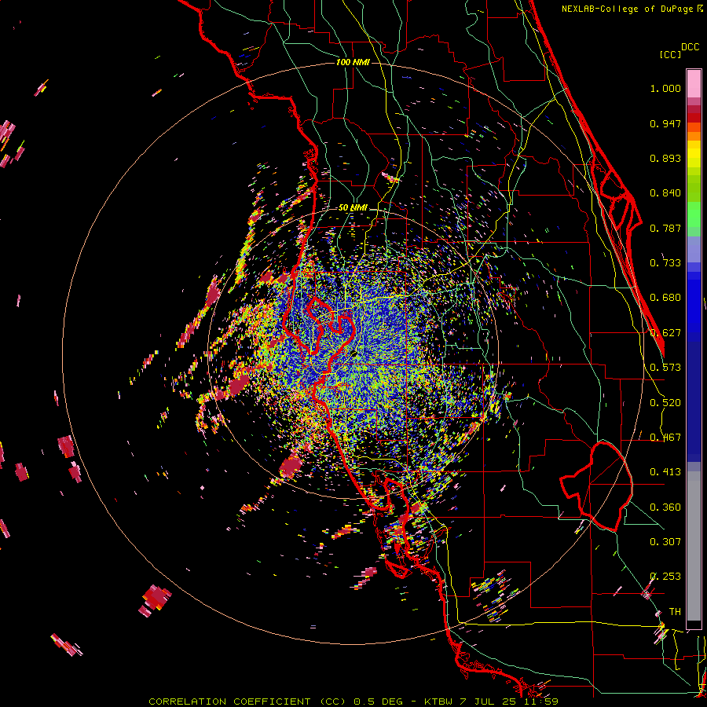Select the 1.000 value on the color scale

click(x=665, y=88)
